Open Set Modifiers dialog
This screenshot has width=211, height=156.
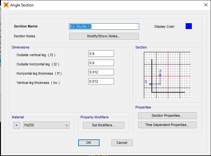[103, 125]
